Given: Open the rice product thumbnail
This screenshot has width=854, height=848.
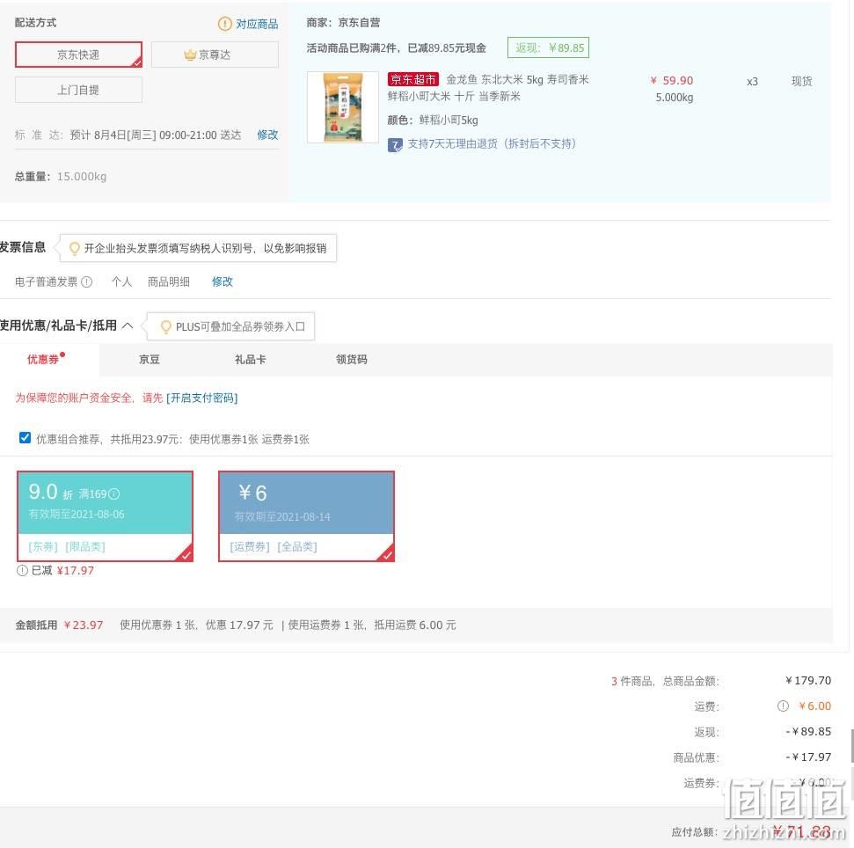Looking at the screenshot, I should 343,107.
